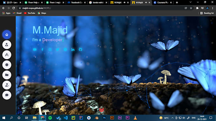Open the Reading list panel
The image size is (216, 121).
[x=207, y=13]
